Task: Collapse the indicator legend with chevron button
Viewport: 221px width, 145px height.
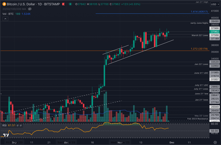Action: [x=5, y=19]
